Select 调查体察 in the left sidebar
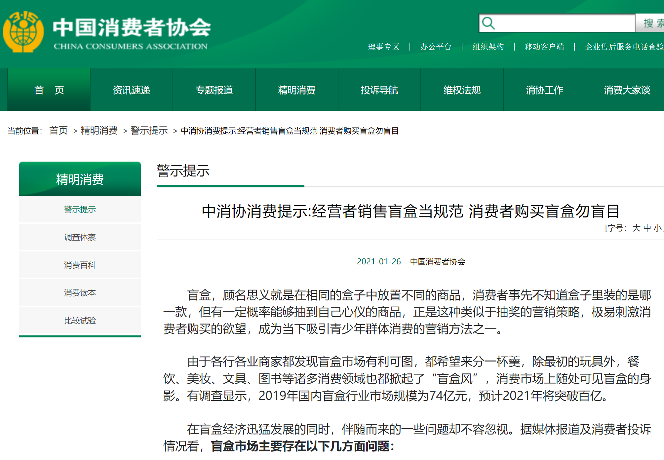The image size is (664, 460). [x=80, y=237]
